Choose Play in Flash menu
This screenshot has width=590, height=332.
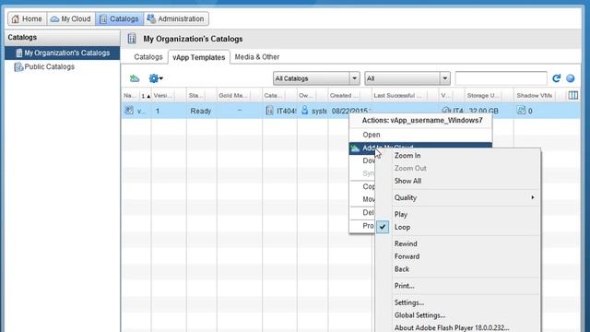coord(401,214)
